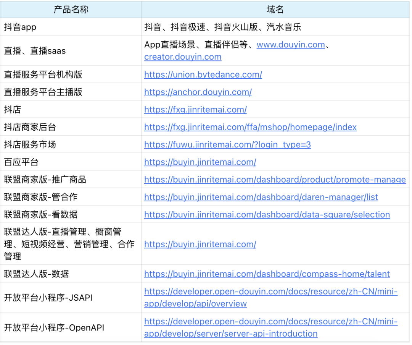Viewport: 412px width, 345px height.
Task: Select the 抖店 cell
Action: coord(71,109)
